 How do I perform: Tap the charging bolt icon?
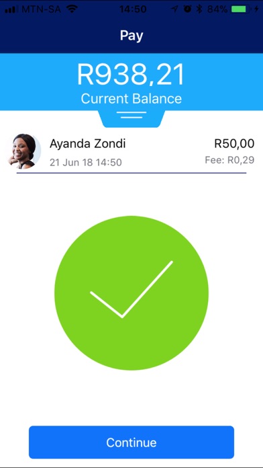[257, 9]
